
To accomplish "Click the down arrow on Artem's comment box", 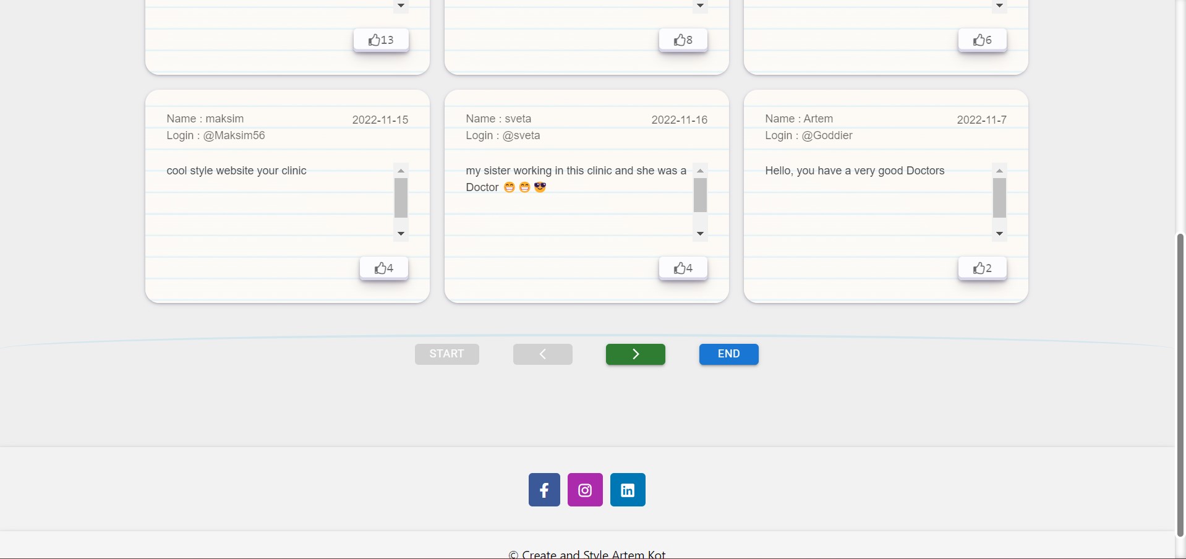I will (999, 234).
